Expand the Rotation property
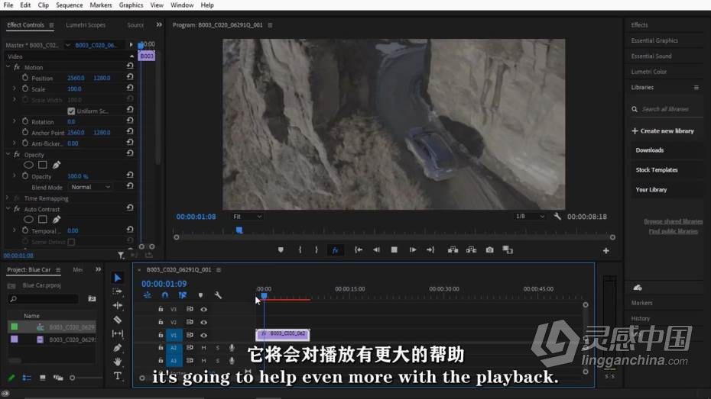The image size is (711, 399). click(14, 122)
